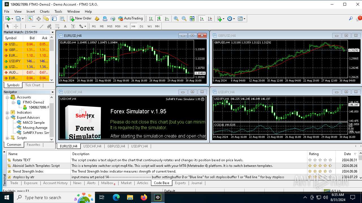Select the trendline drawing tool
Screen dimensions: 362x203
[42, 26]
